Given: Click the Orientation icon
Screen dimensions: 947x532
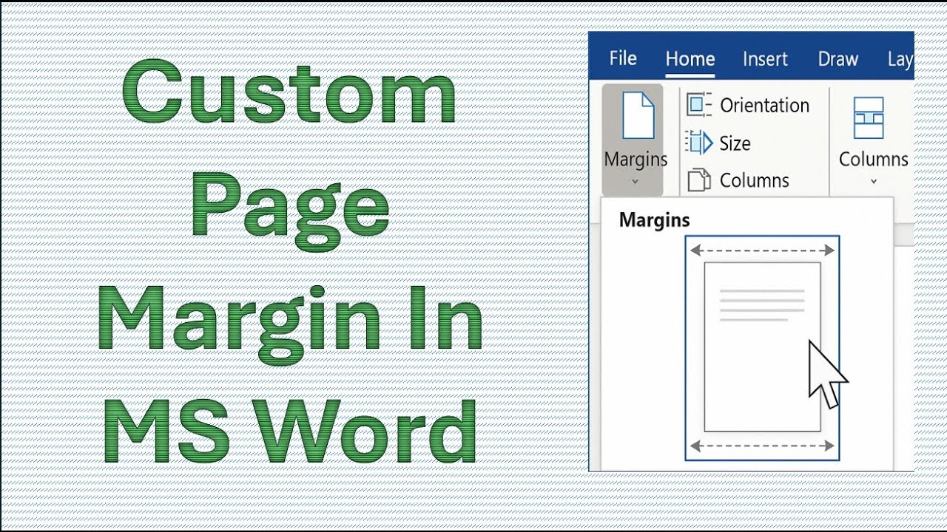Looking at the screenshot, I should 699,105.
